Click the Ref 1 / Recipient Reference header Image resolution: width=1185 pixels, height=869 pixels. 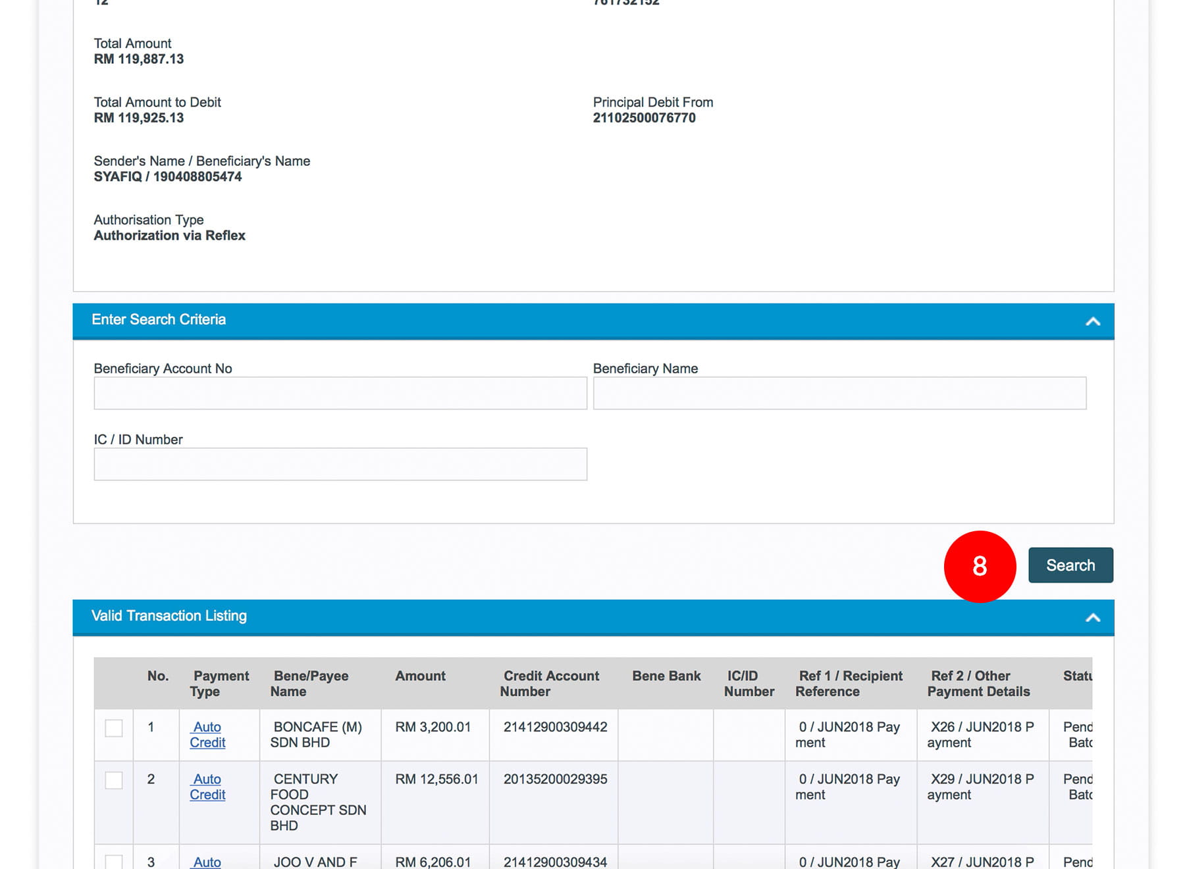849,683
